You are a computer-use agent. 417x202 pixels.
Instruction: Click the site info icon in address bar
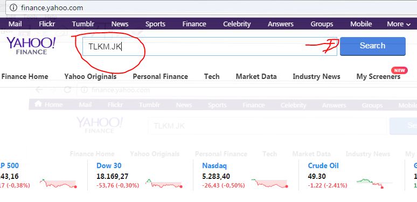tap(13, 8)
